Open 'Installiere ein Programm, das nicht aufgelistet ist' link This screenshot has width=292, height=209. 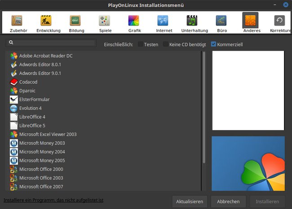53,200
